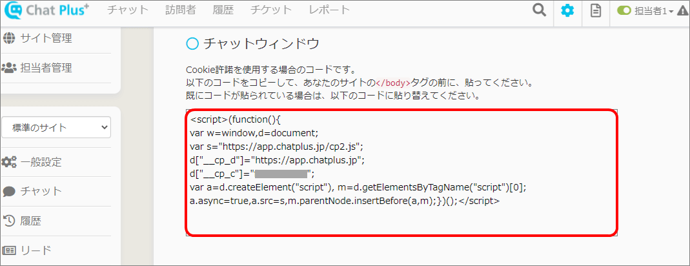This screenshot has height=266, width=690.
Task: Open the チケット top menu
Action: click(271, 10)
